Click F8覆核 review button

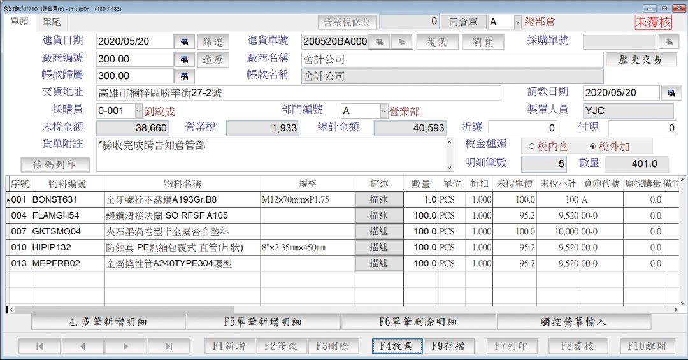(577, 346)
